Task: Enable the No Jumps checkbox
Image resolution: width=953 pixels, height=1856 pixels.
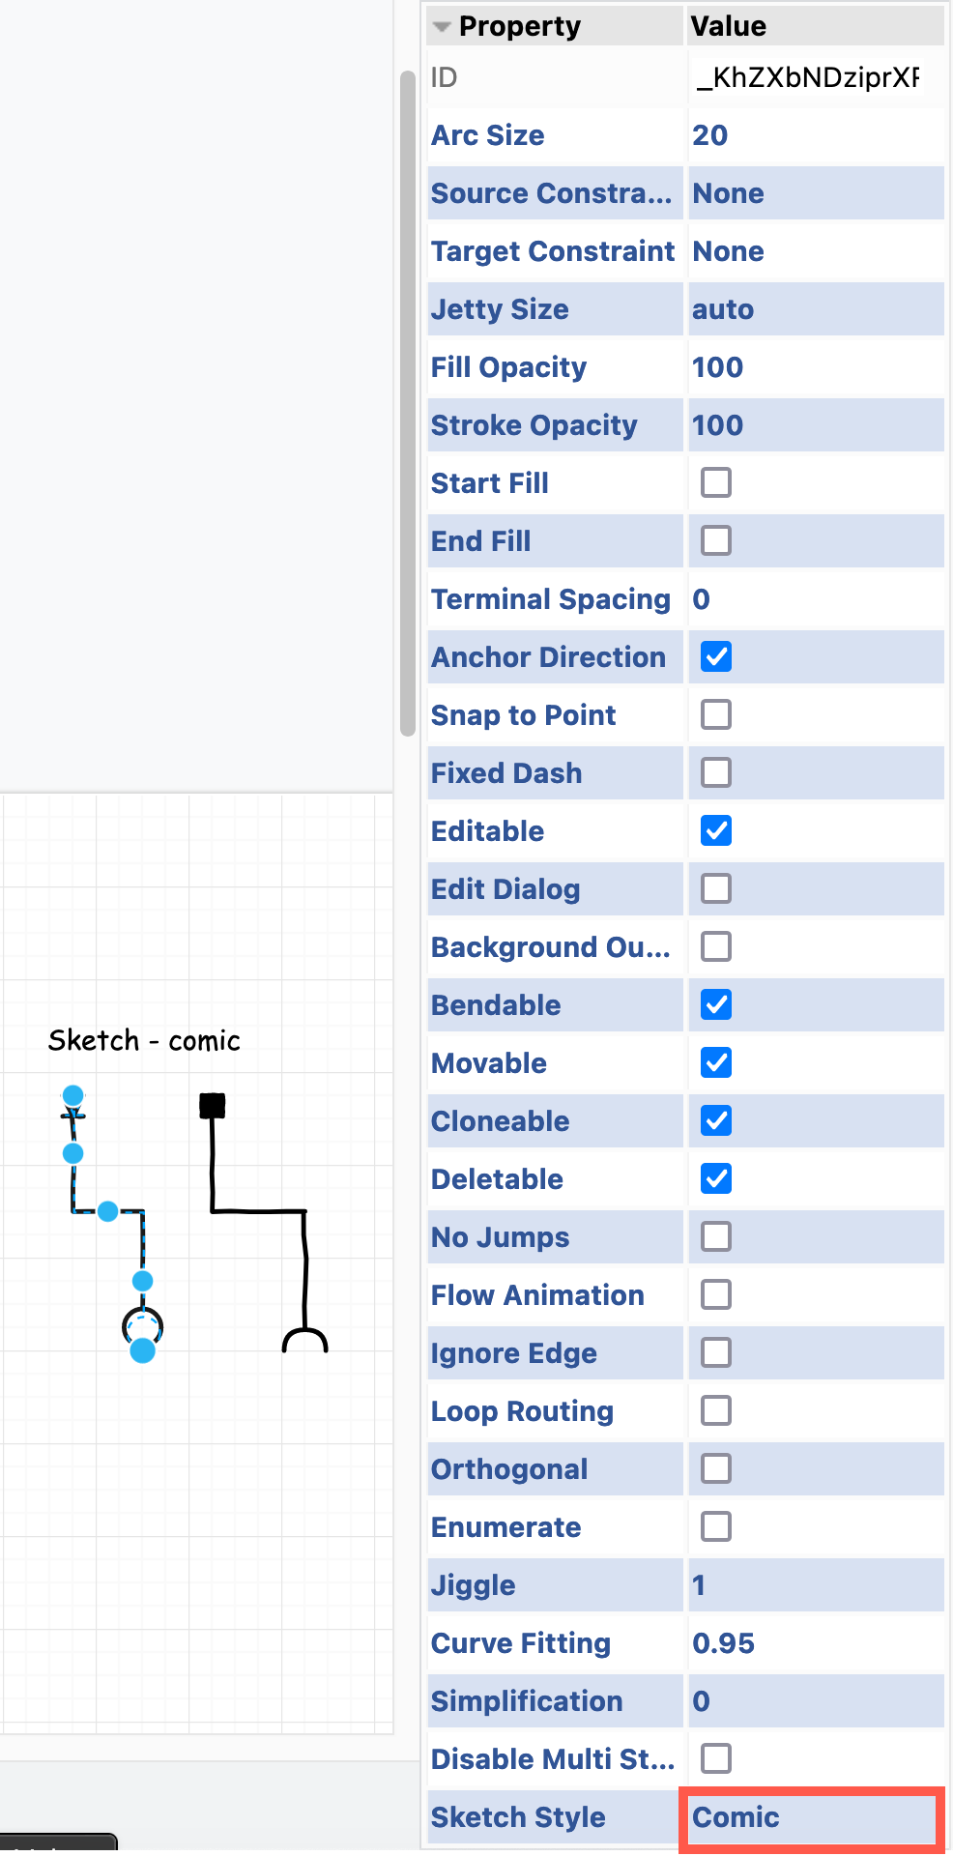Action: (x=715, y=1236)
